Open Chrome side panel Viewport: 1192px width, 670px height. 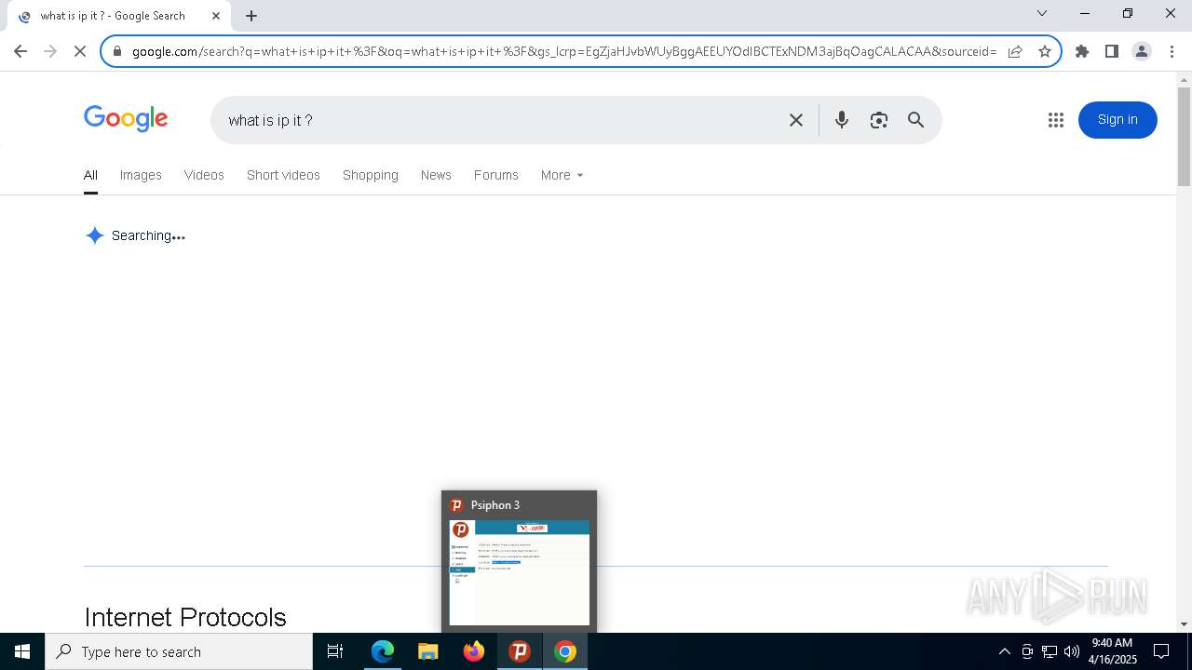(x=1112, y=51)
